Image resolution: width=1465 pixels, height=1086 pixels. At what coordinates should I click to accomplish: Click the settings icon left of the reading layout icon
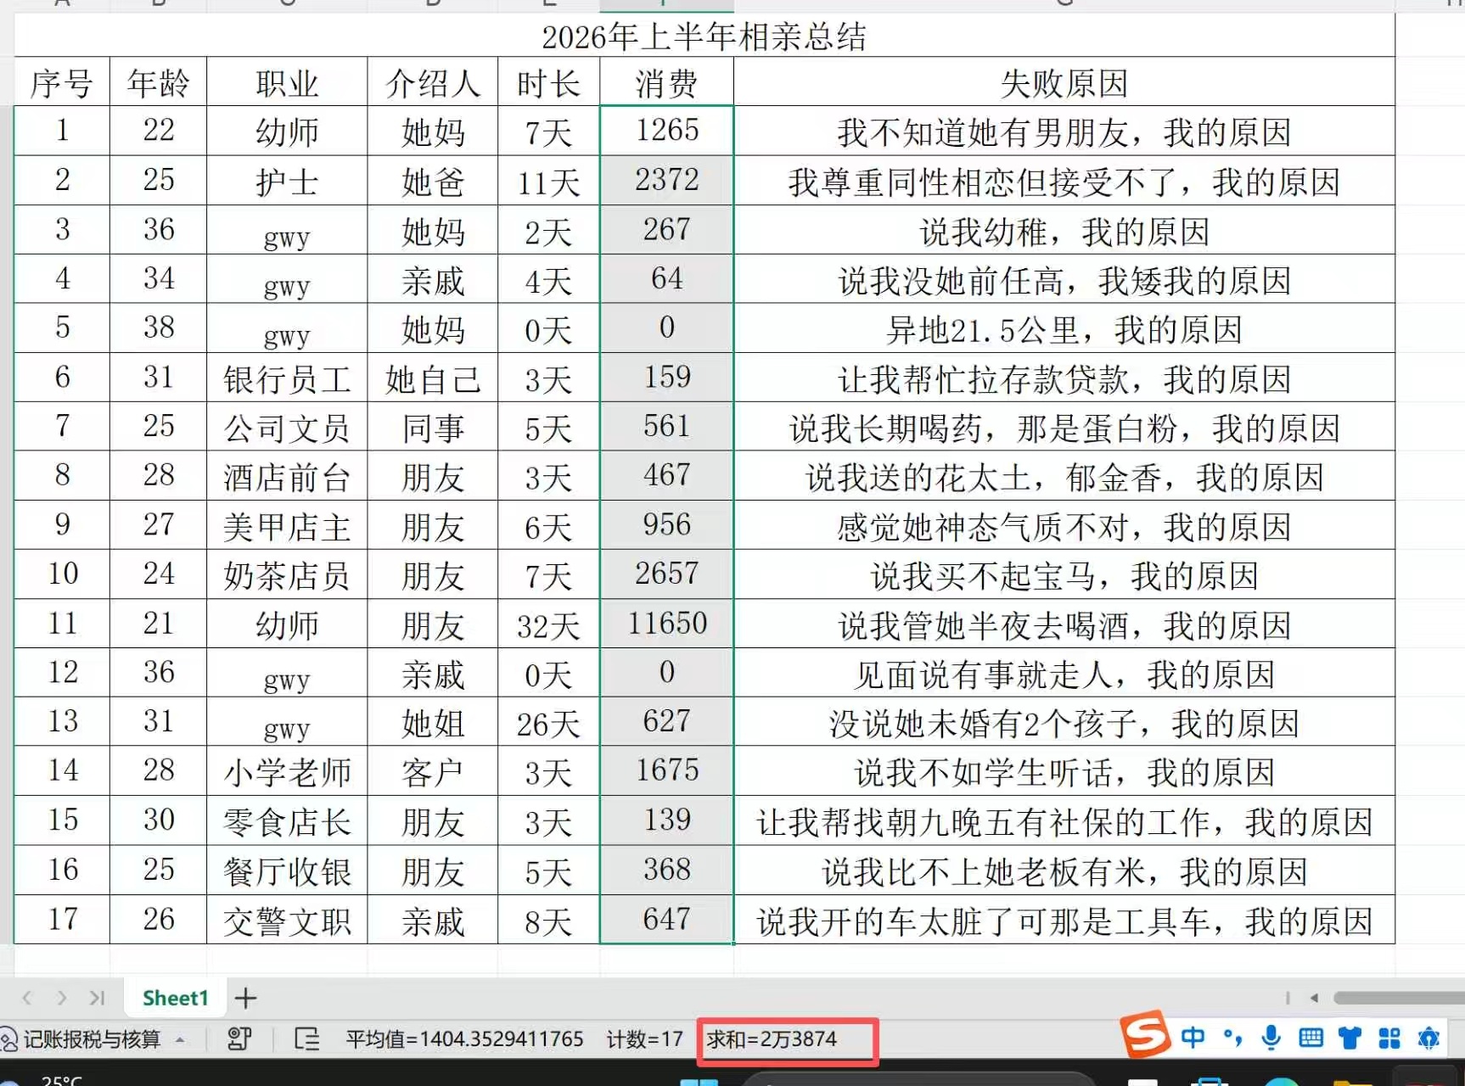(239, 1039)
